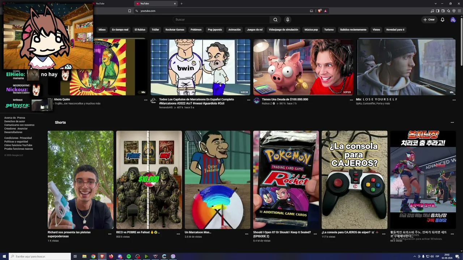Click the Windows Start button
Viewport: 463px width, 260px height.
point(4,256)
